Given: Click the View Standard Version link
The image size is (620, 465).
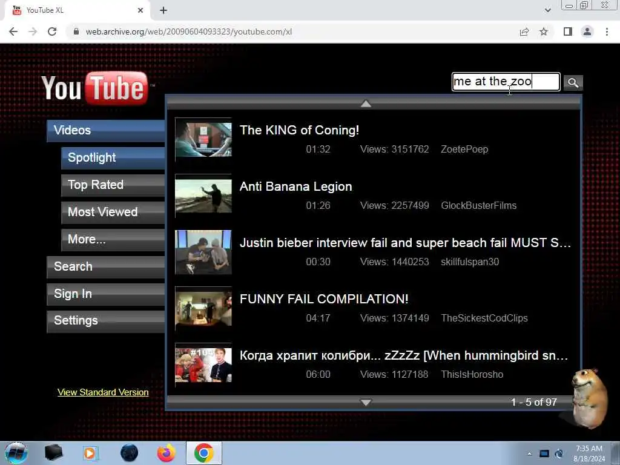Looking at the screenshot, I should pyautogui.click(x=103, y=392).
